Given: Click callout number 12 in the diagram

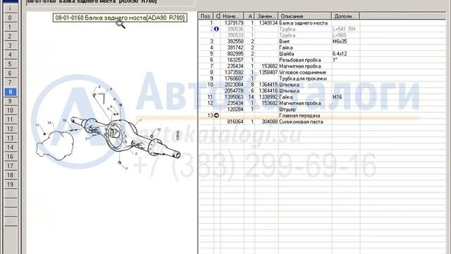Looking at the screenshot, I should pyautogui.click(x=159, y=130).
